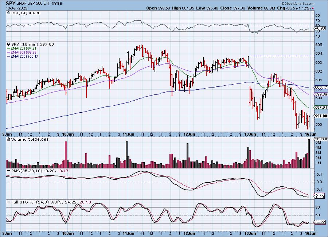The width and height of the screenshot is (328, 237).
Task: Click the EMA(20) 597.91 legend text
Action: click(x=23, y=48)
